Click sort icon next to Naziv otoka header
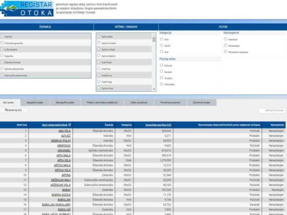The image size is (287, 215). pyautogui.click(x=70, y=124)
